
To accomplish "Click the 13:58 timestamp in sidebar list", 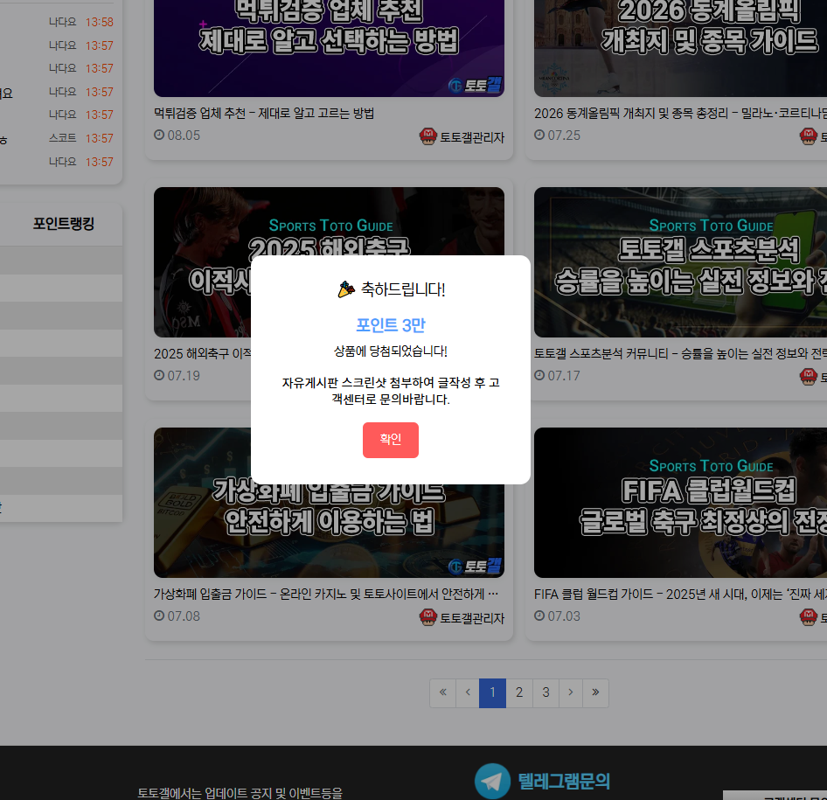I will click(99, 22).
